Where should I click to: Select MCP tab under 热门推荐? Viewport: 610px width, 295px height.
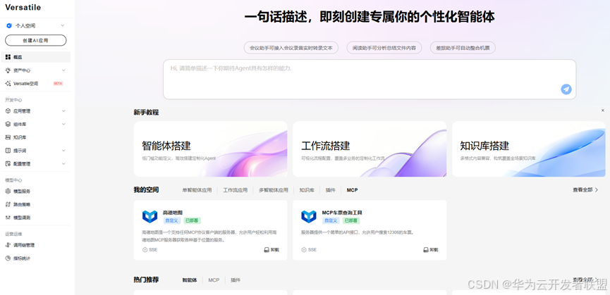[214, 280]
